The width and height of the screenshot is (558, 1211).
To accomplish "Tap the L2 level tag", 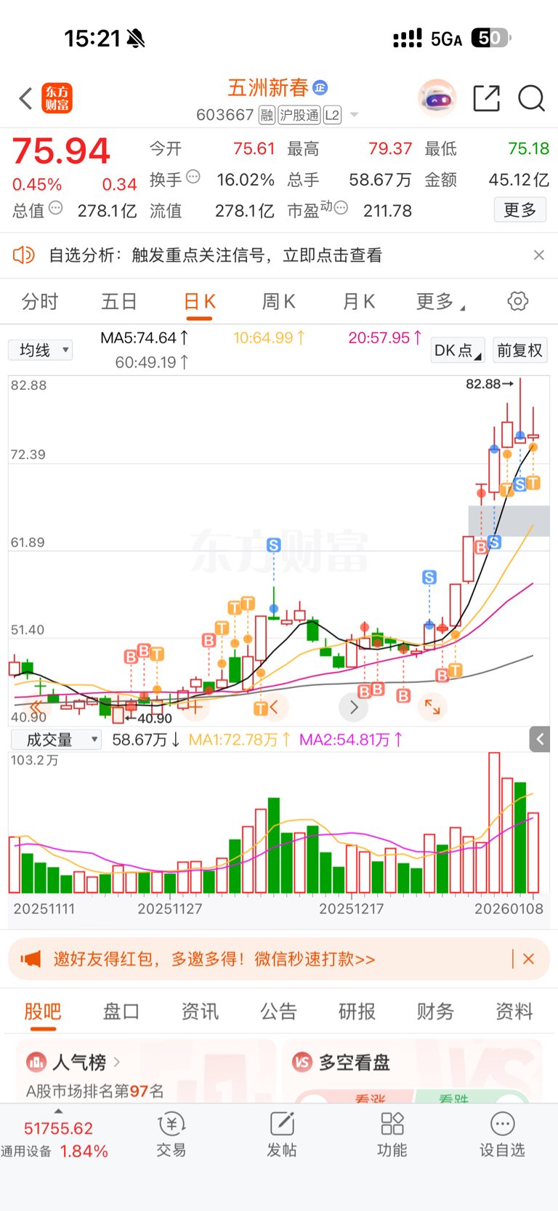I will click(332, 115).
